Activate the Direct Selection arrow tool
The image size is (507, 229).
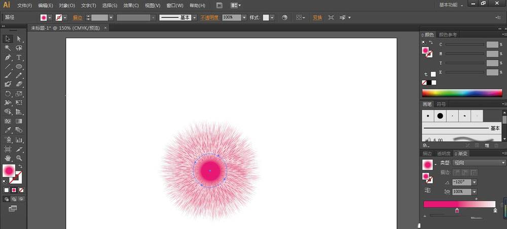(19, 39)
